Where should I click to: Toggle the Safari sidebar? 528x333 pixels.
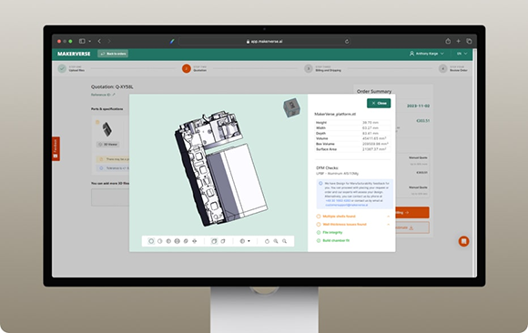[82, 41]
